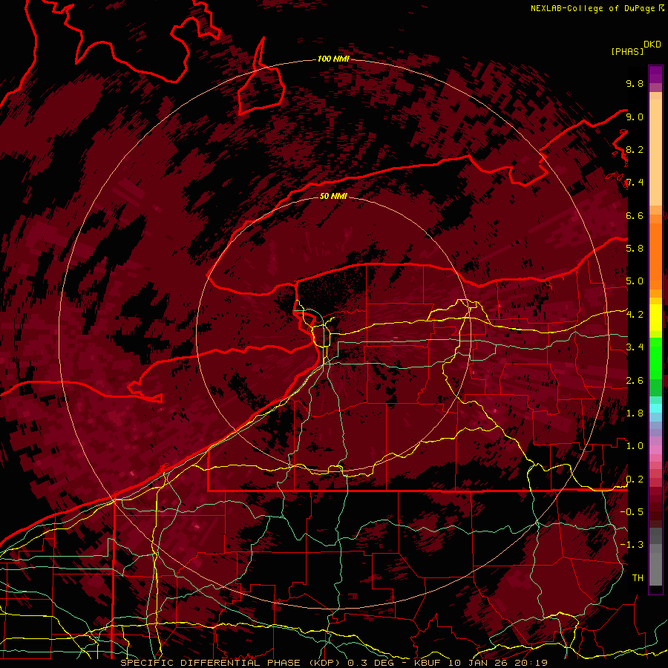Click the cyan segment of color bar

click(x=655, y=408)
